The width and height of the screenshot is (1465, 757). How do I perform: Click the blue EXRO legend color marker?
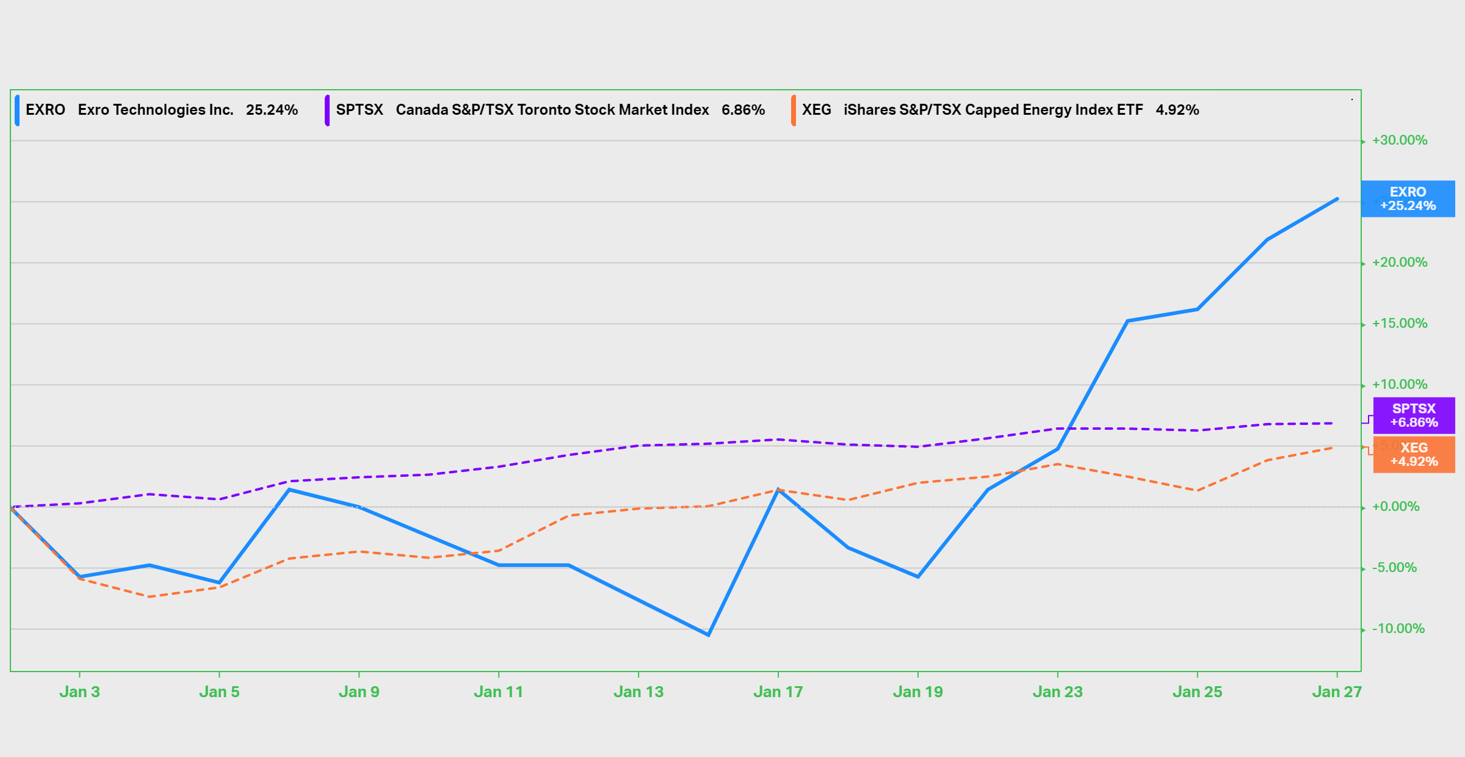click(x=16, y=110)
